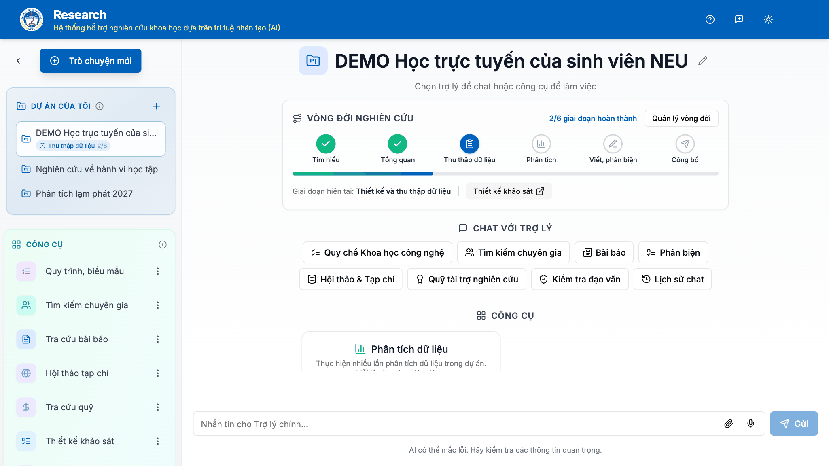
Task: Chat with Phản biện assistant
Action: coord(673,252)
